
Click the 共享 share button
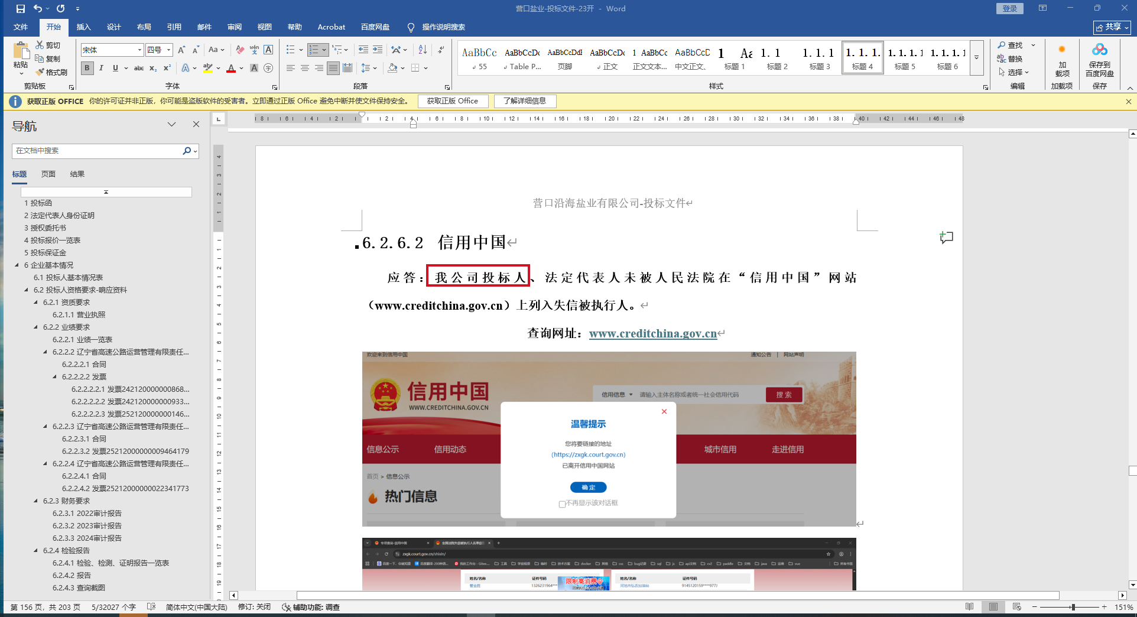tap(1112, 27)
